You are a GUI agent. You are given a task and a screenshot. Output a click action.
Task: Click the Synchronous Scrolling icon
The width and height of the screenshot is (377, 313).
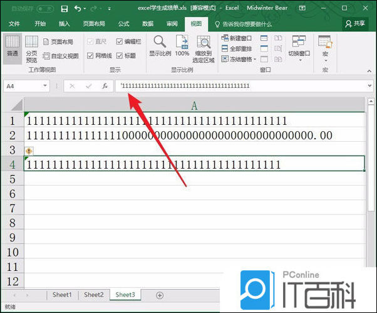[x=278, y=49]
